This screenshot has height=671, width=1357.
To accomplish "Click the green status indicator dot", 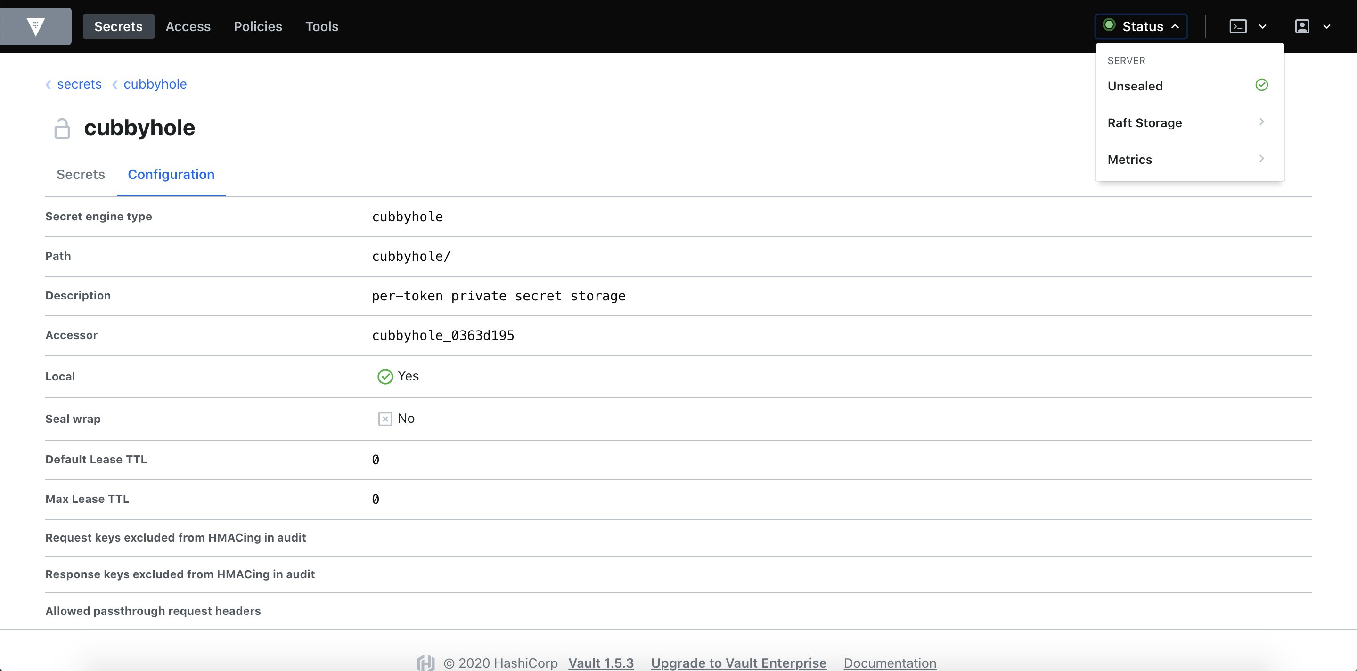I will [x=1109, y=25].
